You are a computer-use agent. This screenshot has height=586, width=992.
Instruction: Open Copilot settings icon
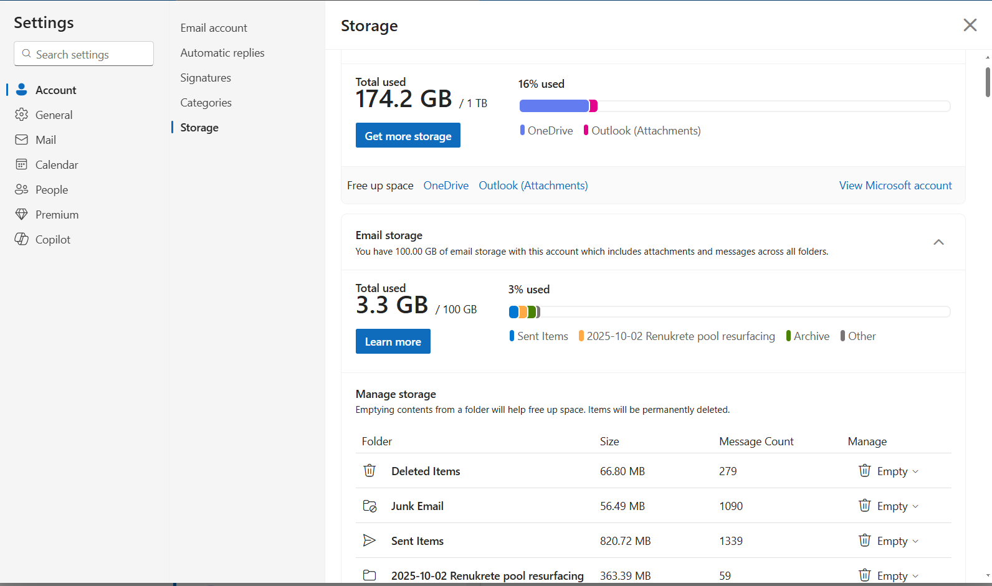(22, 239)
